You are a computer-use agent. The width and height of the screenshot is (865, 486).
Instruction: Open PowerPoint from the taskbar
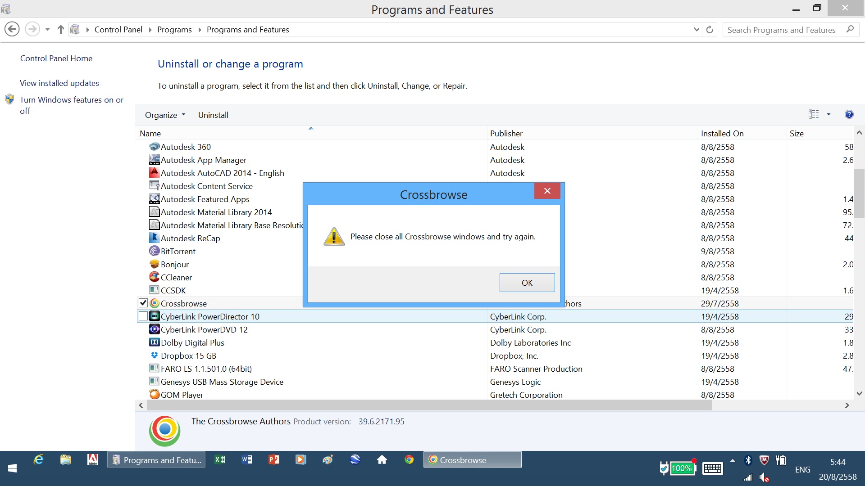point(274,459)
